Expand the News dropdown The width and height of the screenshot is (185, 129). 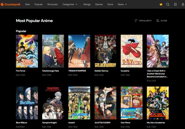(122, 4)
